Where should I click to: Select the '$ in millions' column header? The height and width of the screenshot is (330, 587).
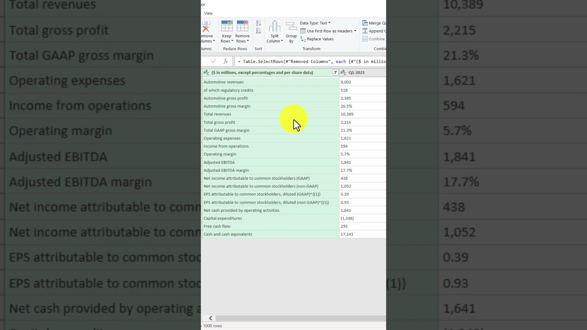click(x=271, y=72)
